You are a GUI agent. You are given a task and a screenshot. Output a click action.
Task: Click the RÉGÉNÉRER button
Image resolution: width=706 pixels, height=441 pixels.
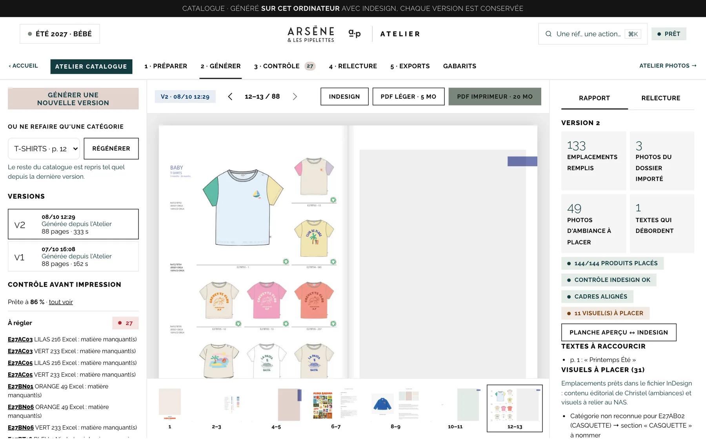point(111,149)
